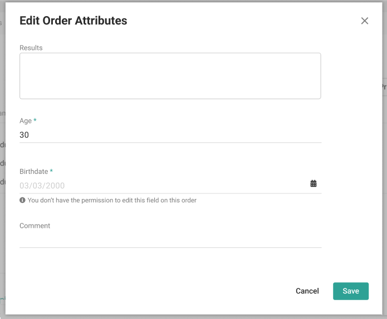Viewport: 387px width, 319px height.
Task: Click the Comment field label
Action: click(x=35, y=226)
